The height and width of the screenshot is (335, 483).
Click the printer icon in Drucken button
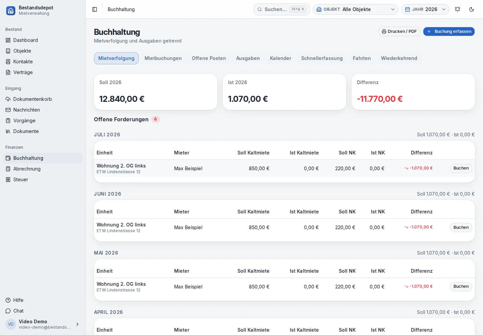384,31
